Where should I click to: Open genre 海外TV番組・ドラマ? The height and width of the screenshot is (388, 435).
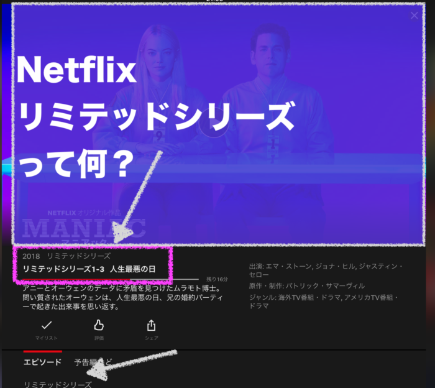coord(310,297)
